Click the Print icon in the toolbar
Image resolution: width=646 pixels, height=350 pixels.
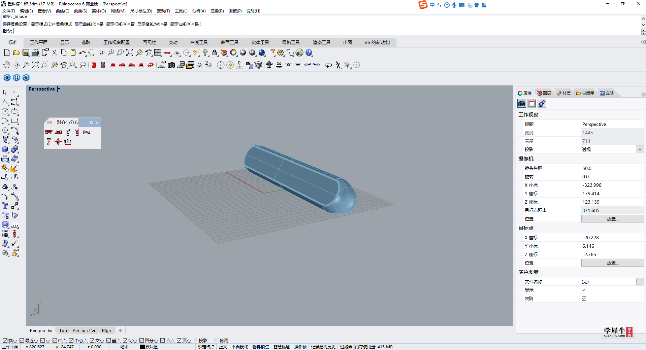pyautogui.click(x=35, y=53)
